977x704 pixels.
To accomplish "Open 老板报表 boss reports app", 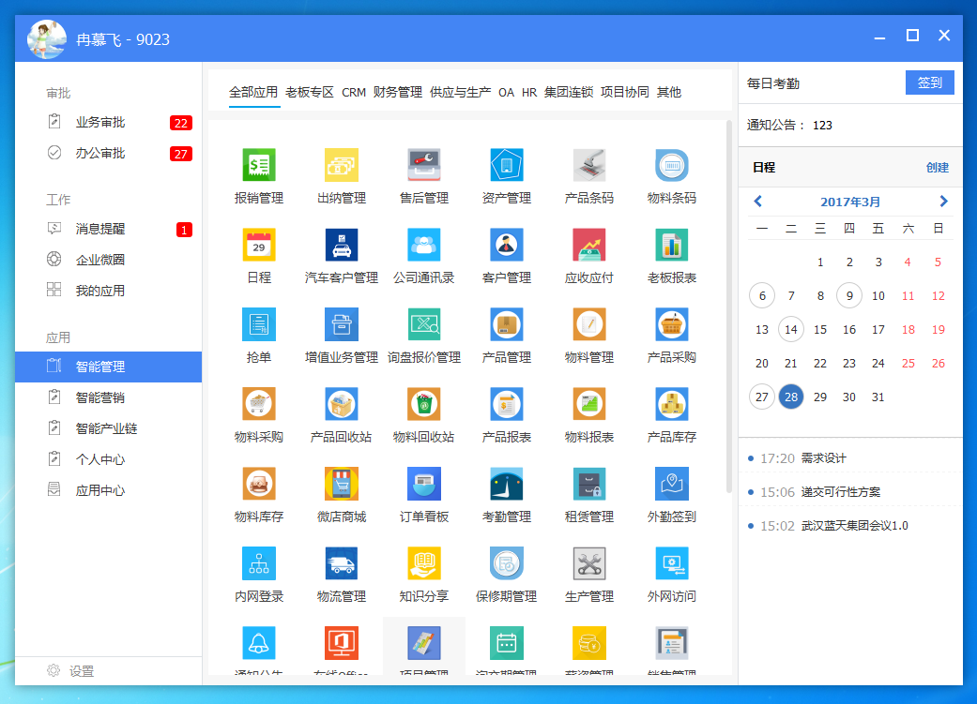I will pos(672,246).
